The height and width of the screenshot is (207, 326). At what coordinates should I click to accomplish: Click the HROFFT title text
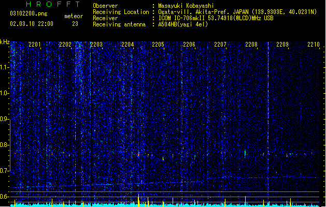click(x=53, y=4)
